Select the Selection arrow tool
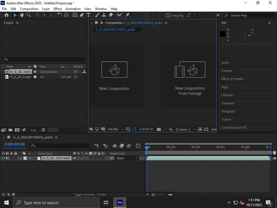This screenshot has height=208, width=277. 15,15
